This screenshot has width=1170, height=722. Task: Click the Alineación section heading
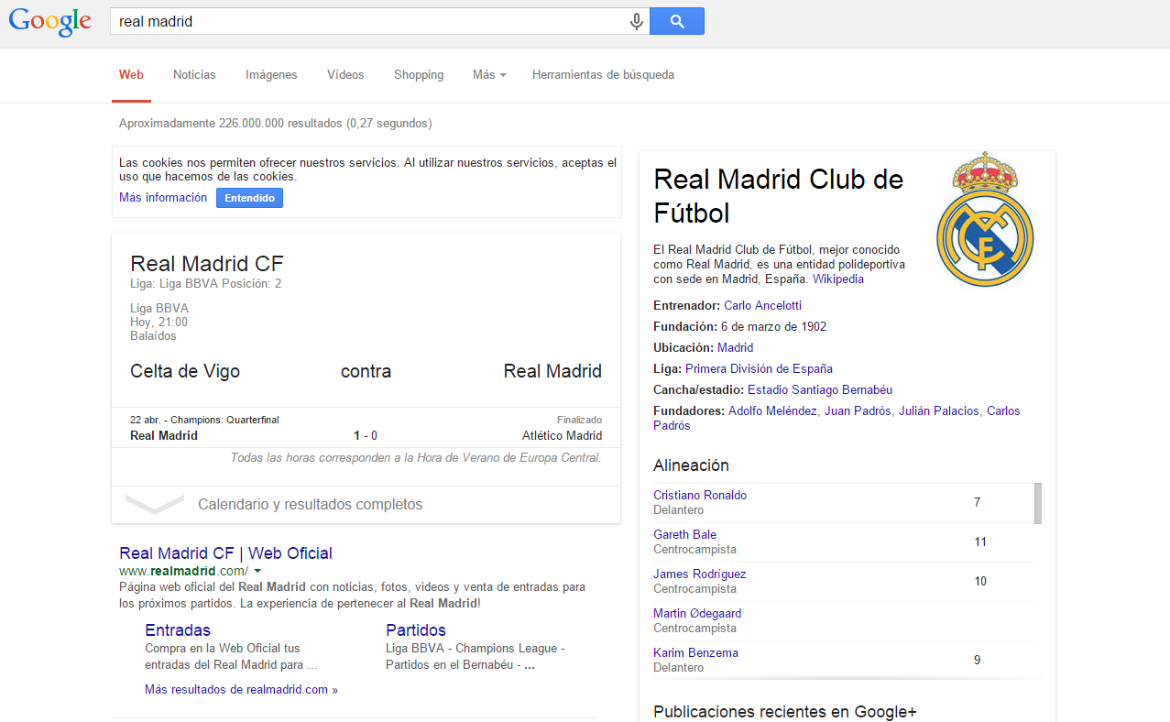pos(691,465)
